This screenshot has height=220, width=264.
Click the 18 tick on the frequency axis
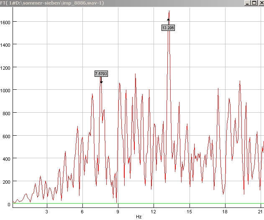225,212
